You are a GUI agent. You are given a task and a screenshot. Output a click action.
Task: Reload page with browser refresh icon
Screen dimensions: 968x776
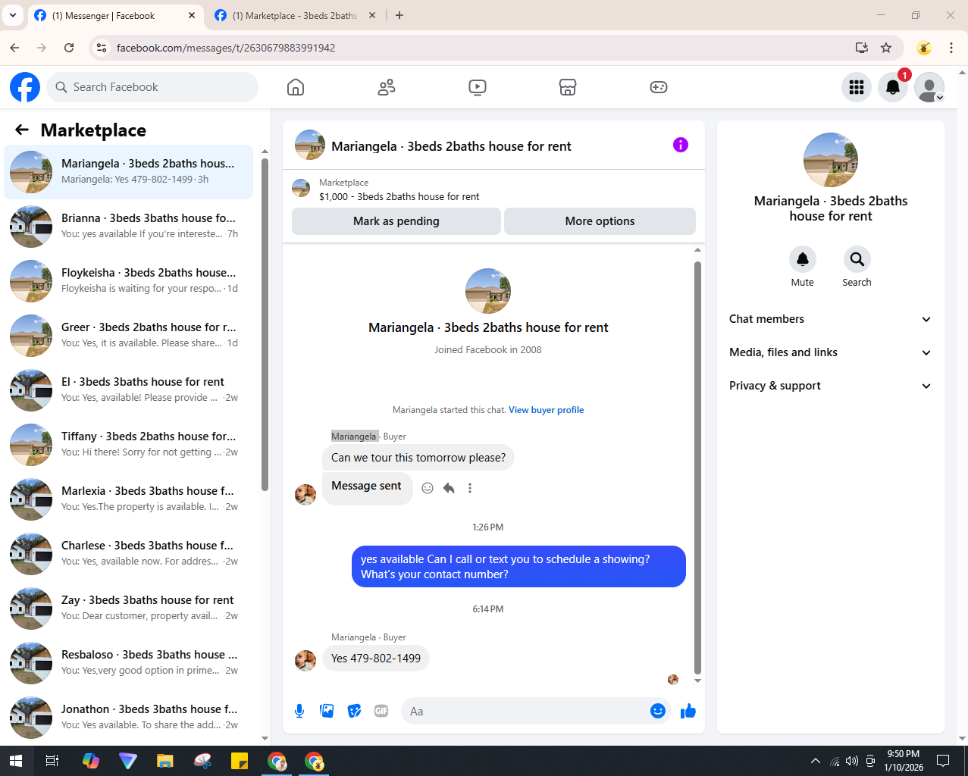pos(69,48)
